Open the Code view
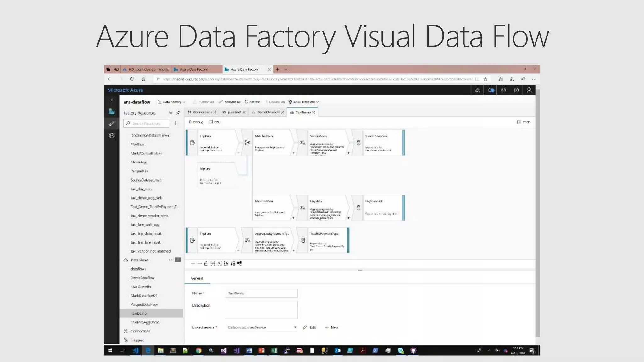The width and height of the screenshot is (644, 362). coord(524,122)
